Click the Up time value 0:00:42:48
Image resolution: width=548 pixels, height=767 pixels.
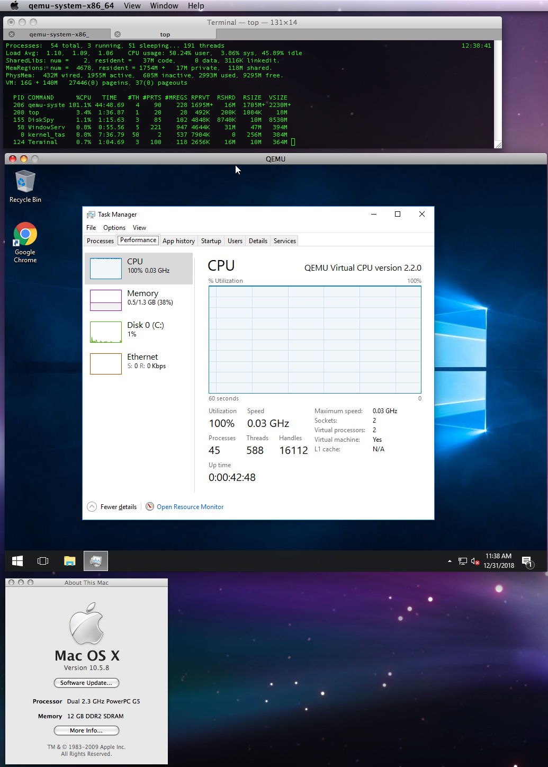(232, 477)
